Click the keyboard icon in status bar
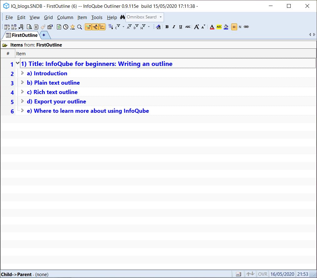 [x=238, y=274]
